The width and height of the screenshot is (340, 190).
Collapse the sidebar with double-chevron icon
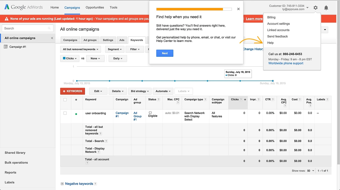(52, 38)
